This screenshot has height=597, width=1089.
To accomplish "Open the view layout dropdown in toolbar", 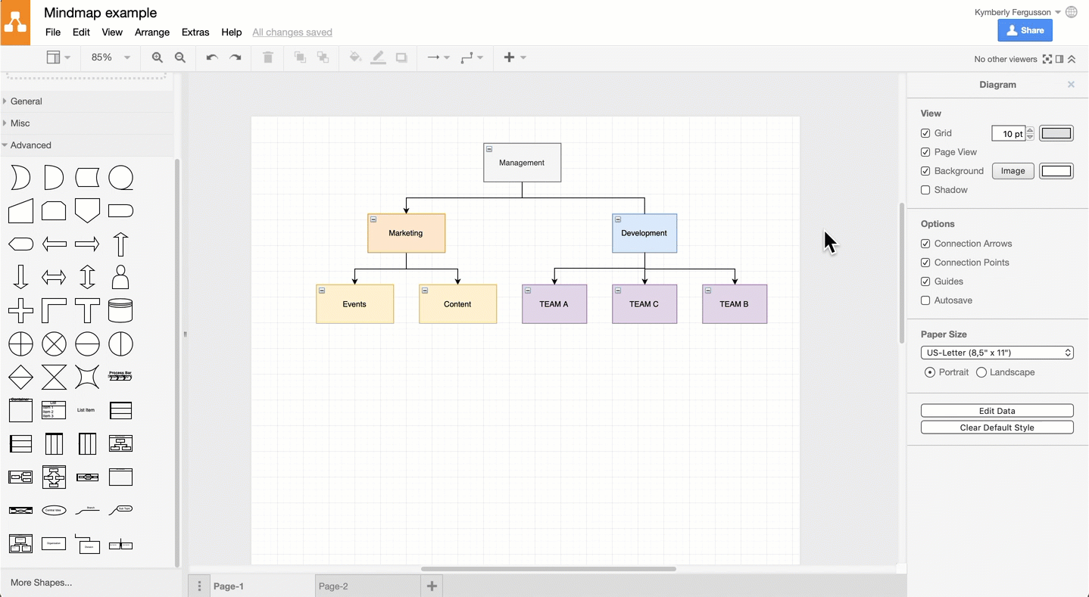I will (58, 58).
